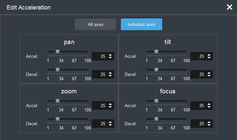Decrease focus Decel value with down arrow
Screen dimensions: 237x140
209,125
